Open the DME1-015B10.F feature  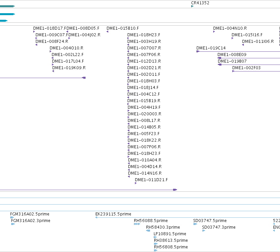click(x=123, y=28)
